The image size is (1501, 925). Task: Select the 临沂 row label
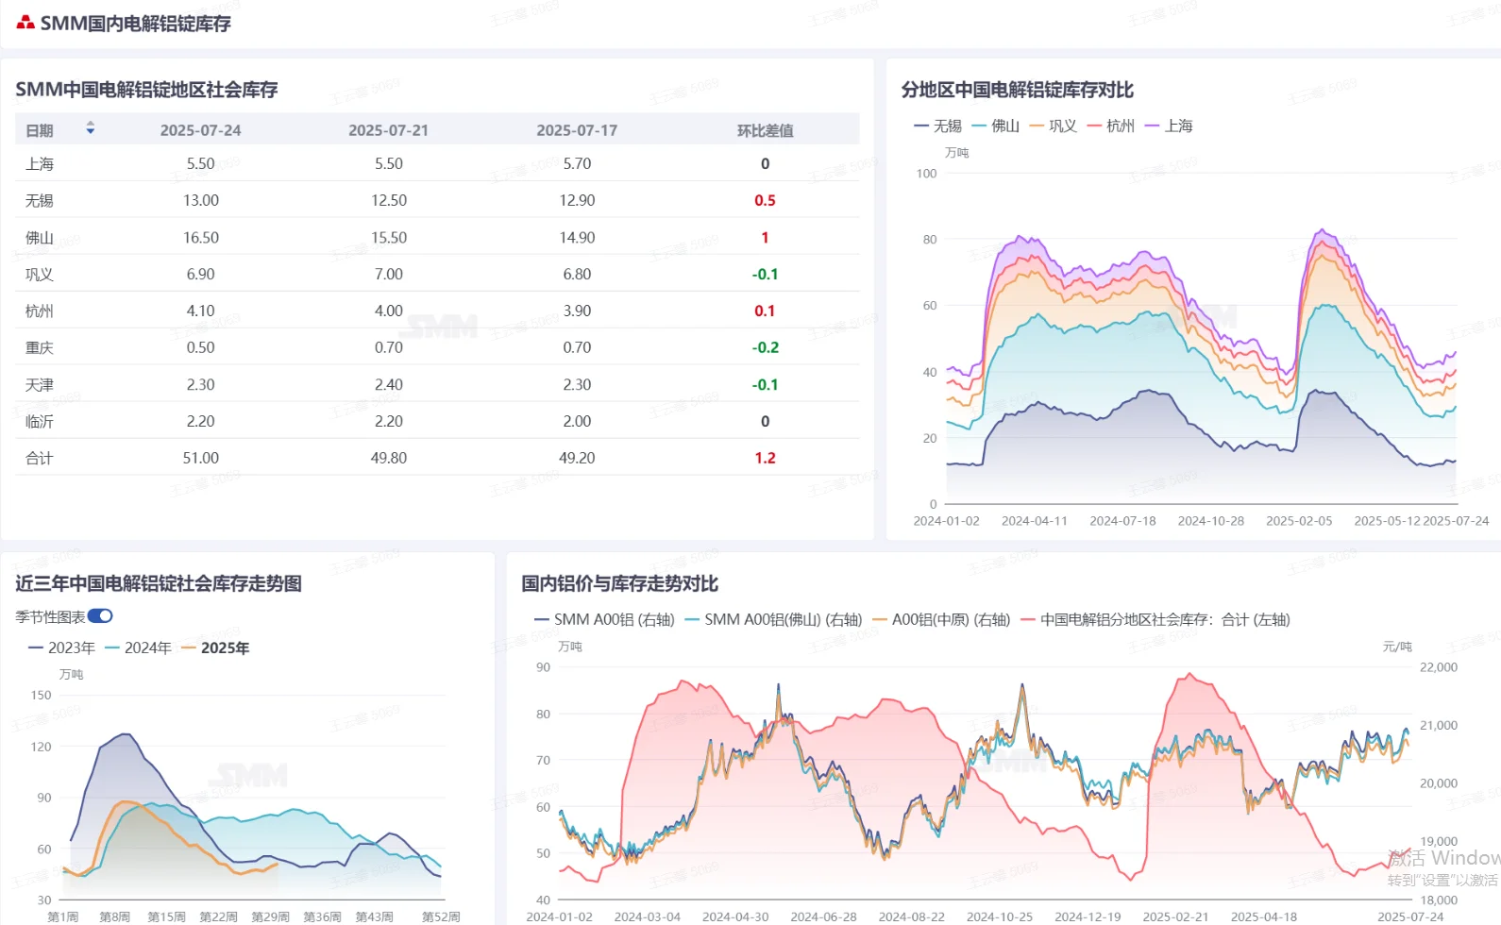tap(40, 421)
